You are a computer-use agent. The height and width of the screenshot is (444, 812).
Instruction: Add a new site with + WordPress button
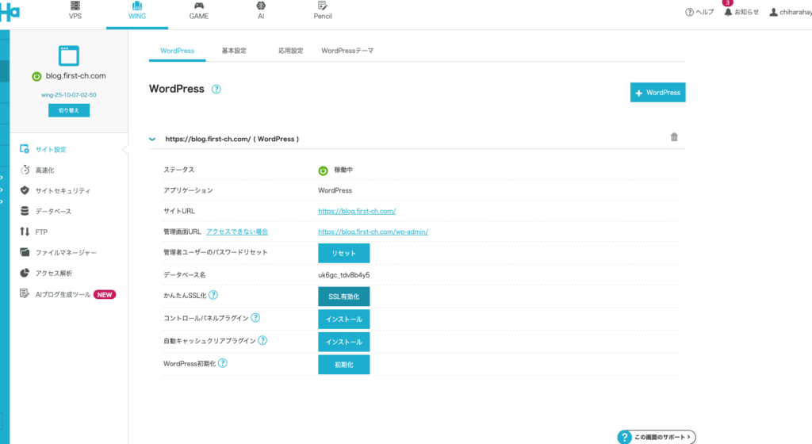pyautogui.click(x=657, y=93)
